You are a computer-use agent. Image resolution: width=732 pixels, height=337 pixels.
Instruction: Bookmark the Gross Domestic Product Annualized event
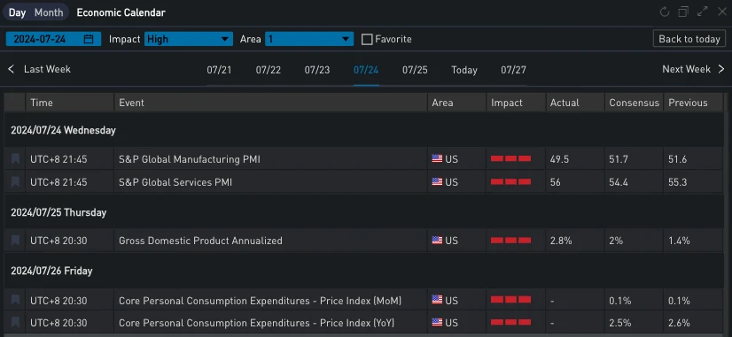pyautogui.click(x=15, y=241)
